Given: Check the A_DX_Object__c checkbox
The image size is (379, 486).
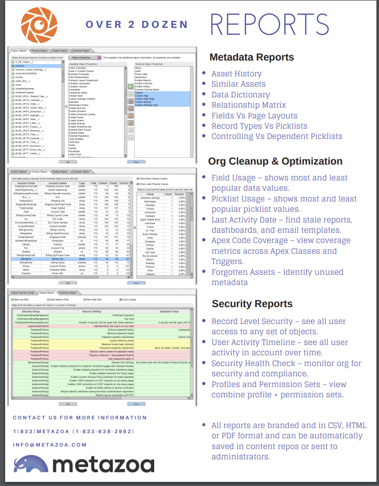Looking at the screenshot, I should point(13,62).
